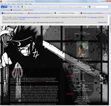Open the File menu
Image resolution: width=111 pixels, height=106 pixels.
pyautogui.click(x=2, y=4)
